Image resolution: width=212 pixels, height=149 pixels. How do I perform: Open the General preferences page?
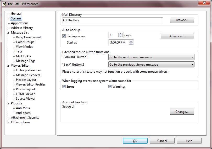pos(16,14)
